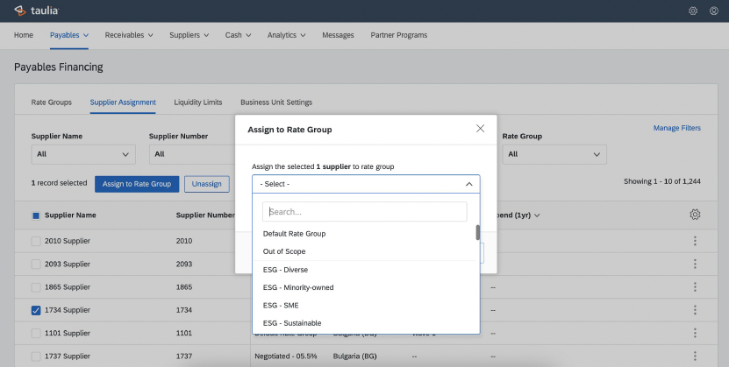Check the 1865 Supplier checkbox

click(x=36, y=287)
